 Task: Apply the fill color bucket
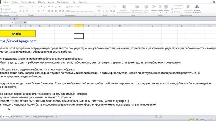39,11
